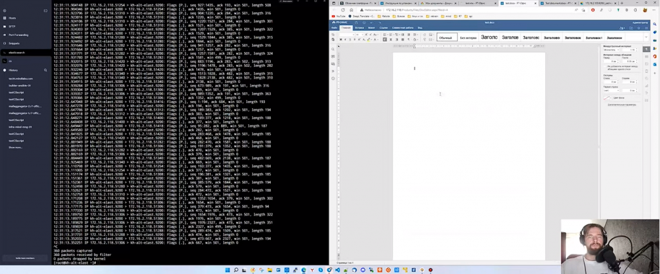Open a new browser tab
Image resolution: width=660 pixels, height=274 pixels.
[622, 3]
